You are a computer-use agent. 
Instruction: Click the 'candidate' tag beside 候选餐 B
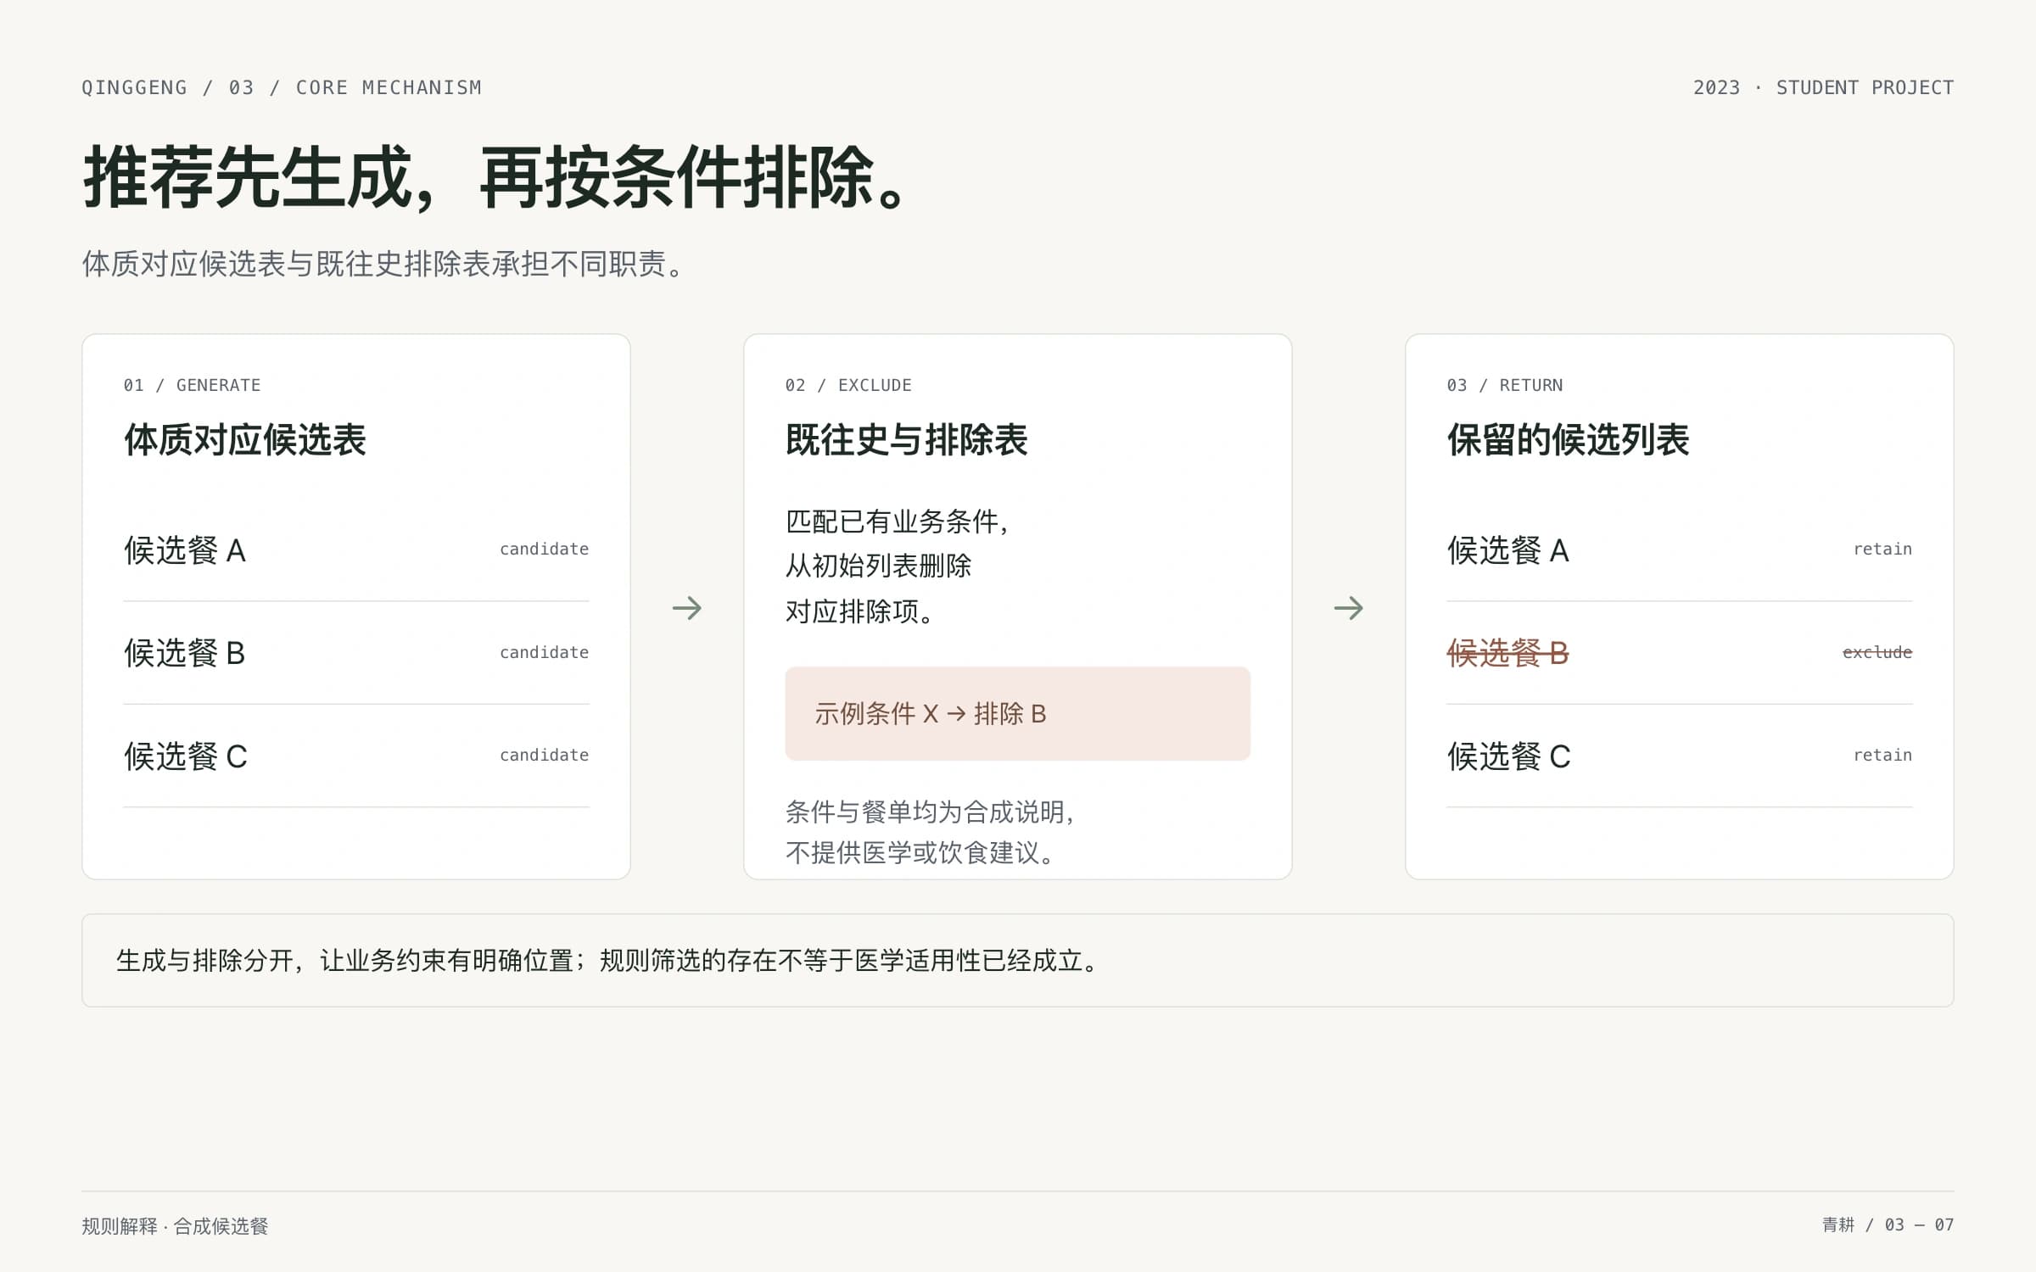[544, 652]
